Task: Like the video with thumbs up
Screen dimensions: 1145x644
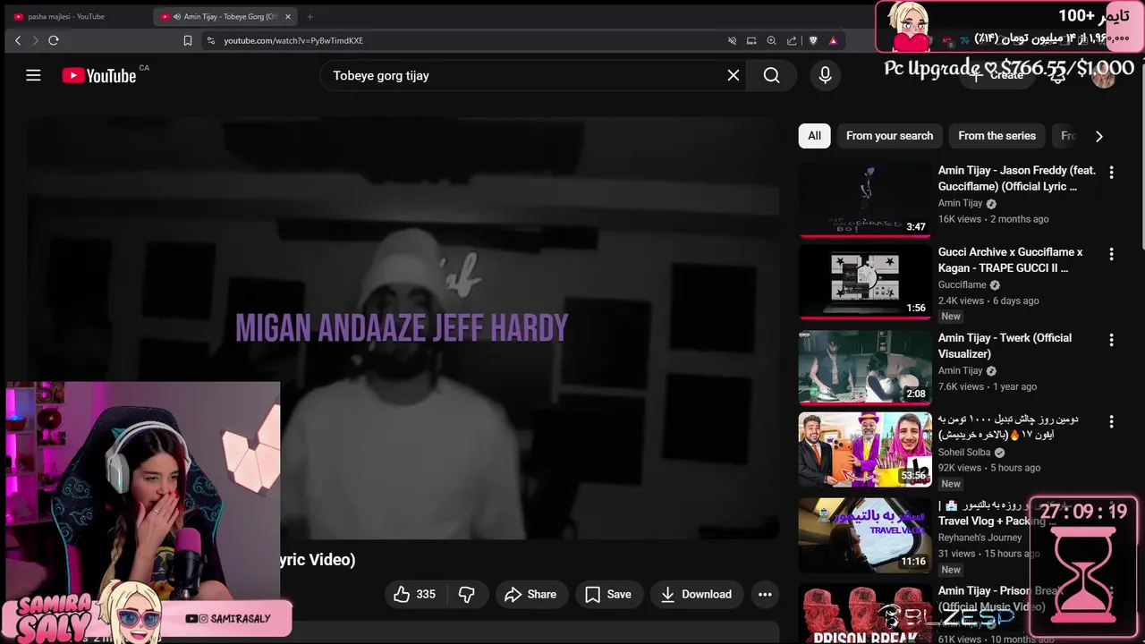Action: [415, 594]
